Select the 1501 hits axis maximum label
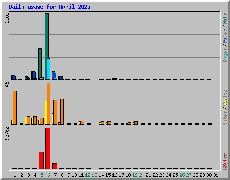 click(x=7, y=18)
